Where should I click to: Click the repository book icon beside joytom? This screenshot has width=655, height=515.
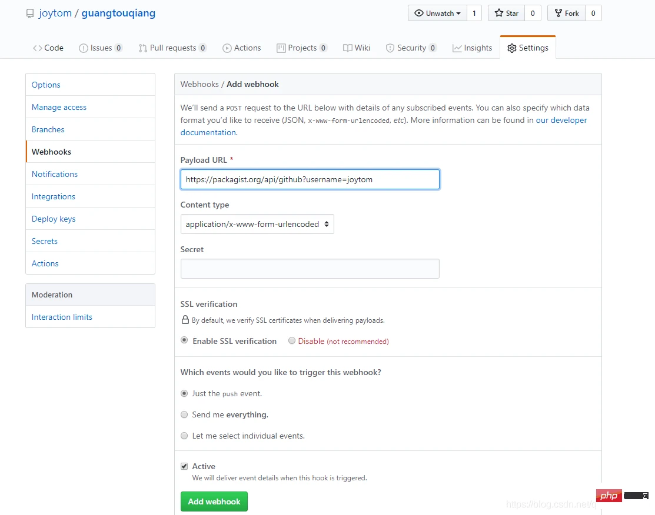point(30,14)
